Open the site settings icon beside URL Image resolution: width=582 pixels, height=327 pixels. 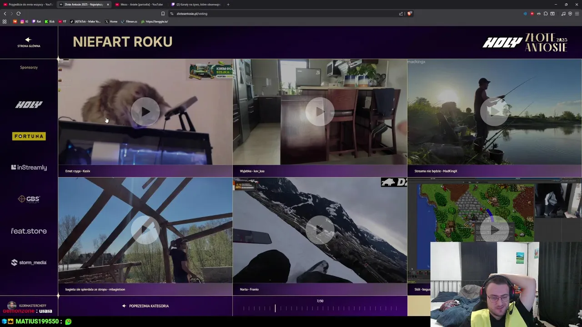pyautogui.click(x=172, y=14)
